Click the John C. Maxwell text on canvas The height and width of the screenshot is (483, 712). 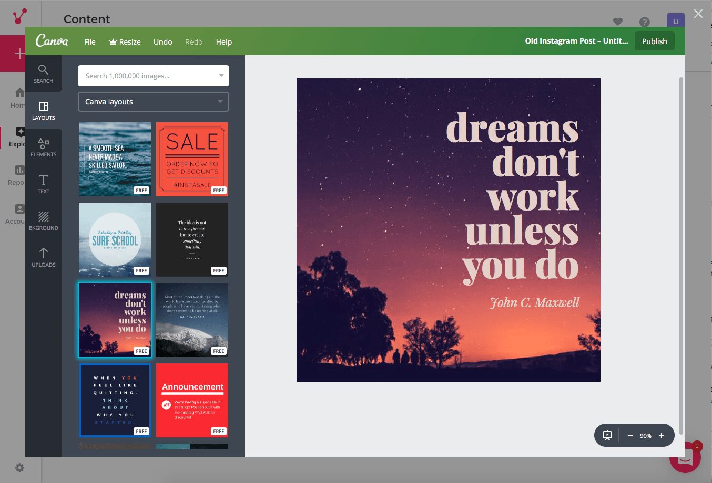click(x=534, y=303)
